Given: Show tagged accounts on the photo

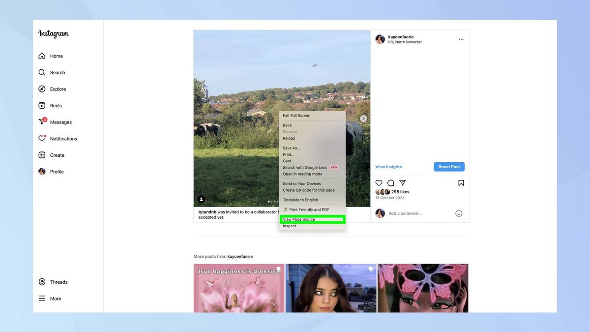Looking at the screenshot, I should [x=201, y=199].
